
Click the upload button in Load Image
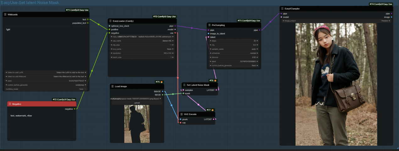[136, 103]
